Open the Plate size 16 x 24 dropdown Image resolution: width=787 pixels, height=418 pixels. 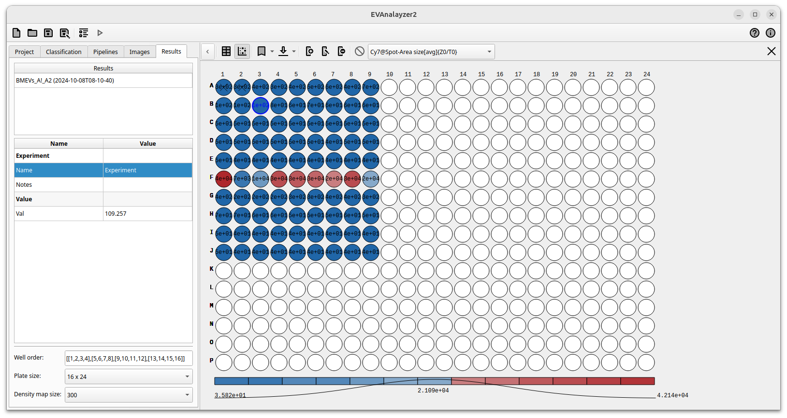(129, 376)
